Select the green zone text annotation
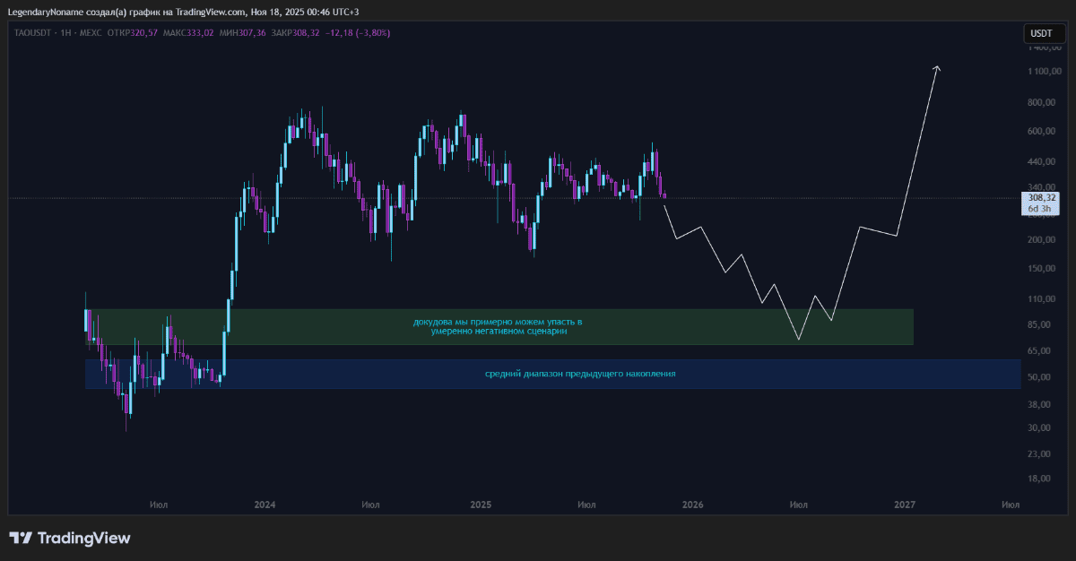 [498, 326]
